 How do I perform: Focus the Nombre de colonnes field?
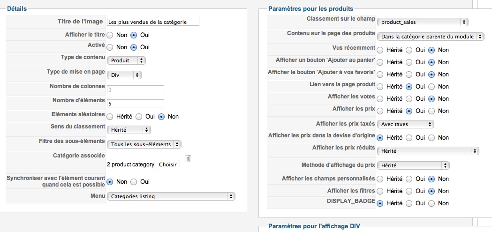(x=135, y=90)
